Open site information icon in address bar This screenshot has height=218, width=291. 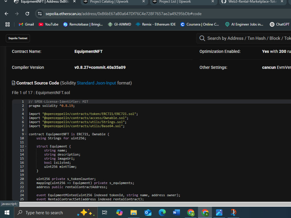click(x=40, y=14)
